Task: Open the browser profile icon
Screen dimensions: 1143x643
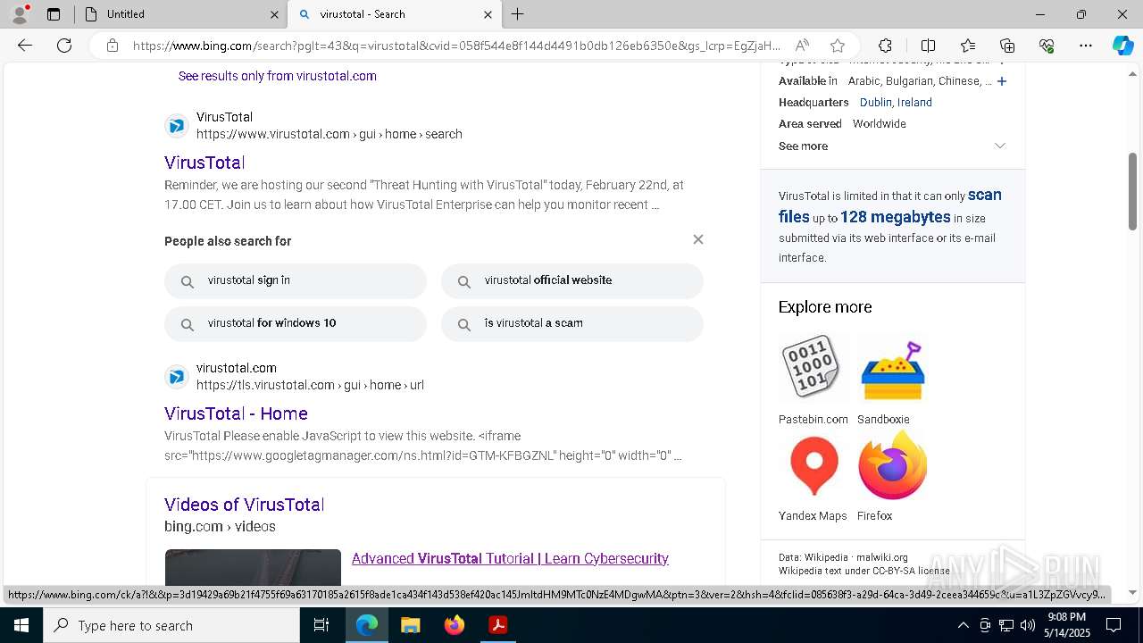Action: point(19,14)
